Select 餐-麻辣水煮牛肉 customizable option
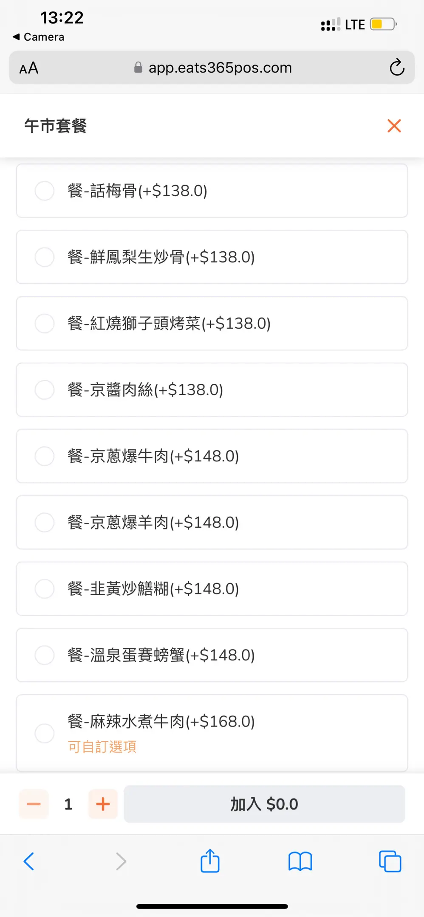 pos(45,733)
